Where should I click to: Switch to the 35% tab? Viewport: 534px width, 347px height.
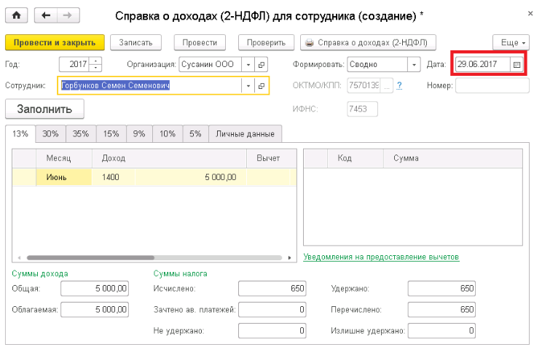coord(81,133)
